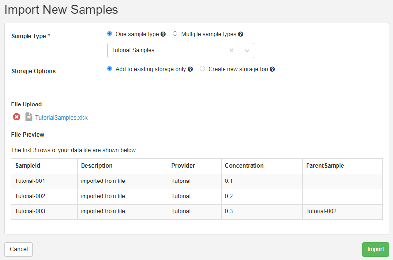Select the One sample type radio button

coord(109,33)
